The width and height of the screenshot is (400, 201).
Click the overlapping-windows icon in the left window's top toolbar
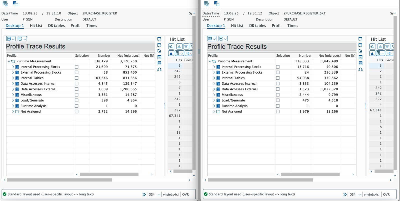(15, 3)
